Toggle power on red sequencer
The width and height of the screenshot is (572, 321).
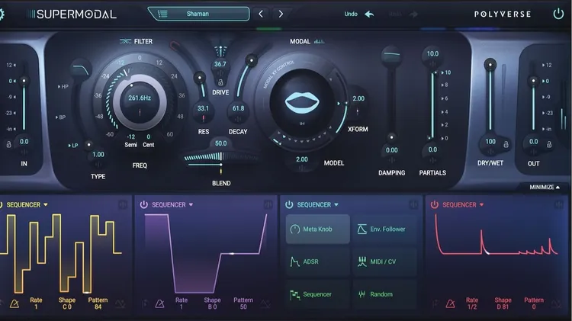pyautogui.click(x=434, y=204)
